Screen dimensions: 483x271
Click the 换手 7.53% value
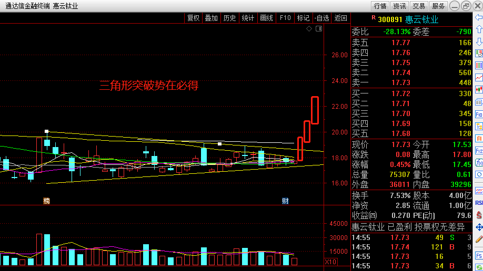400,196
